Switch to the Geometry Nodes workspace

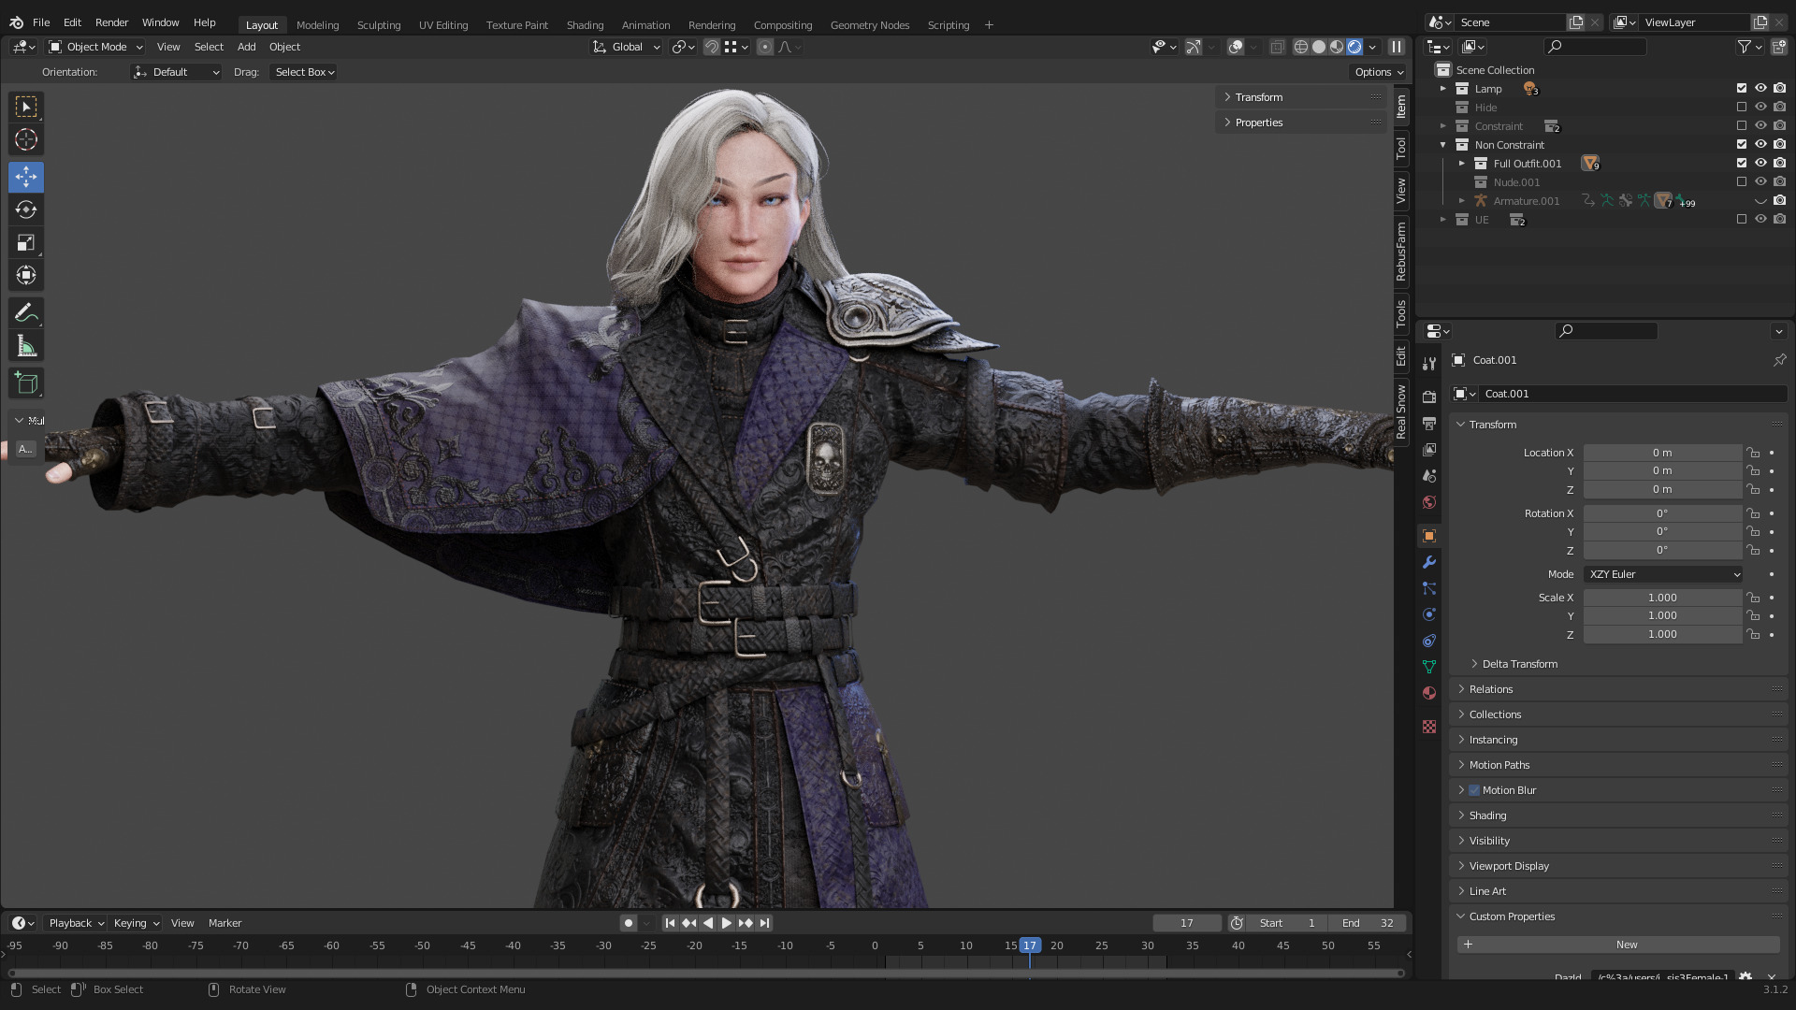pyautogui.click(x=870, y=25)
